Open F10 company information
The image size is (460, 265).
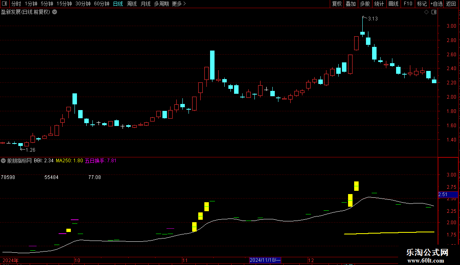coord(408,4)
